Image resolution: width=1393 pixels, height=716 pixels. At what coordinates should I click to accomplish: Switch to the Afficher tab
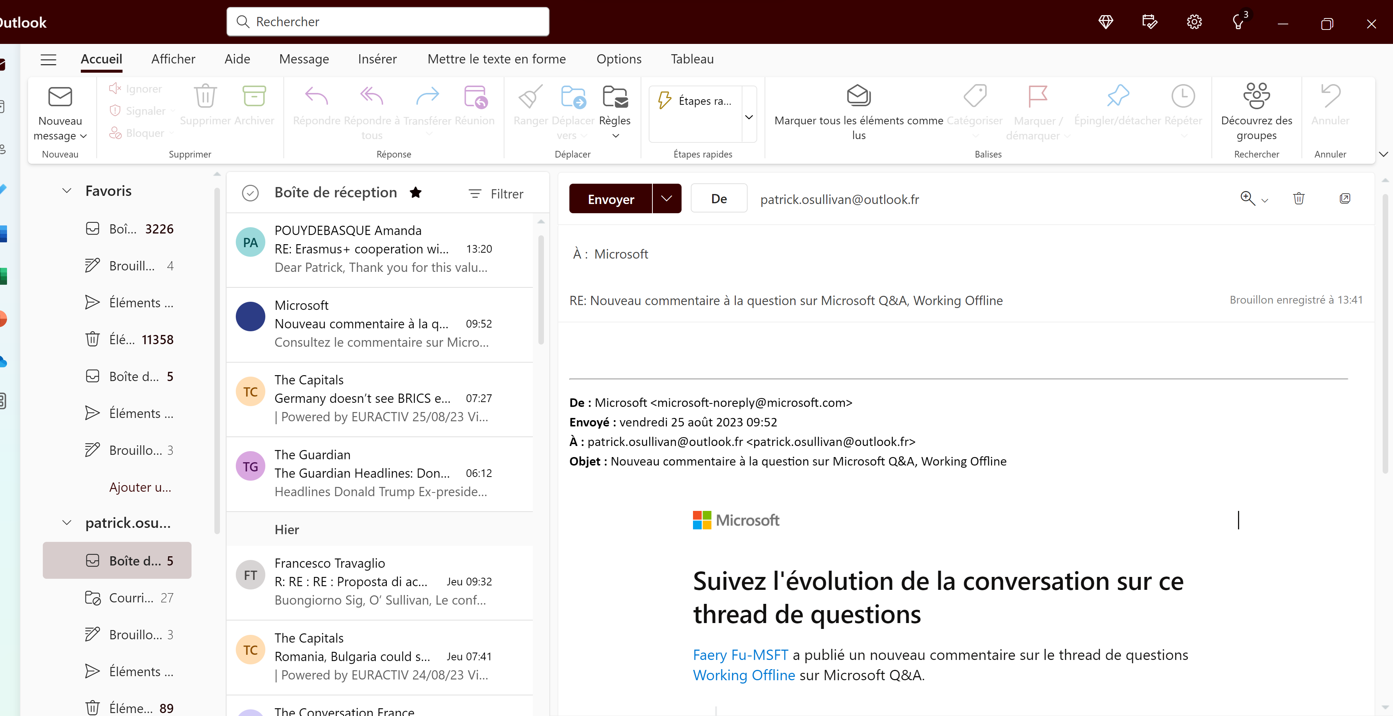(x=173, y=59)
